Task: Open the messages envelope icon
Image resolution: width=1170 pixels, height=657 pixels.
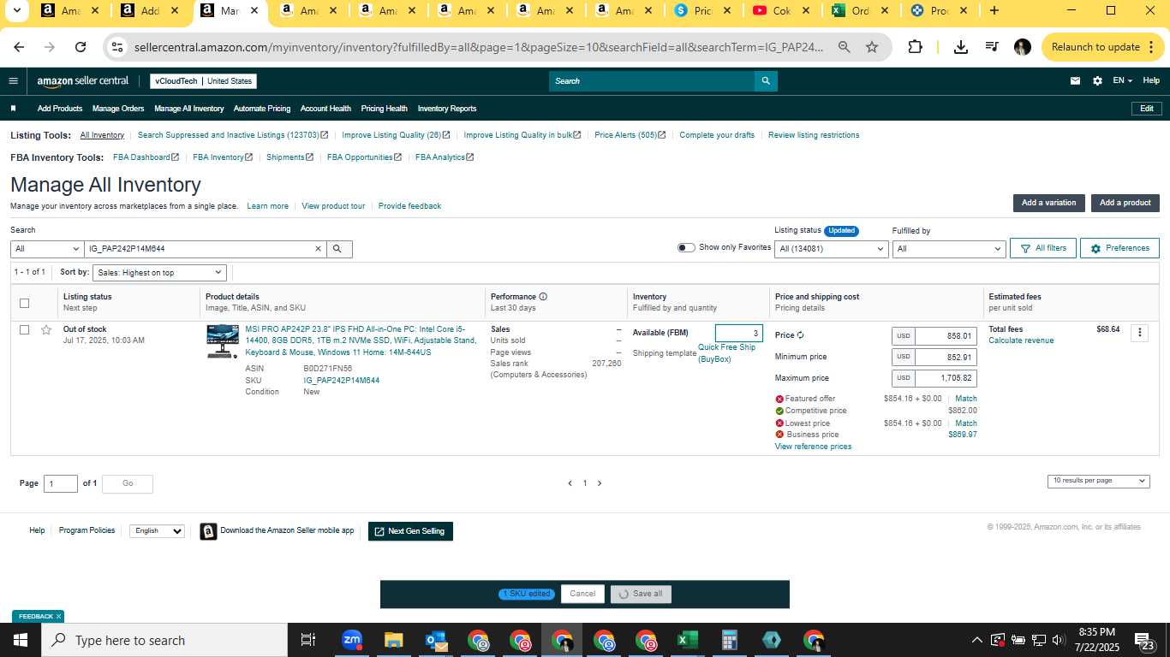Action: (1075, 81)
